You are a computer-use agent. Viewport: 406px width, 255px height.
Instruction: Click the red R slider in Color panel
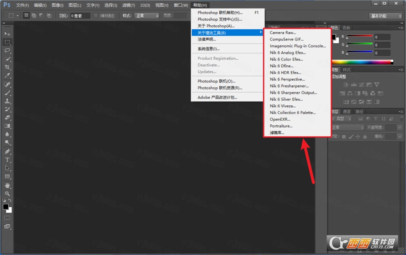point(360,36)
